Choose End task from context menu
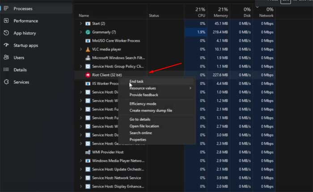 click(x=136, y=82)
